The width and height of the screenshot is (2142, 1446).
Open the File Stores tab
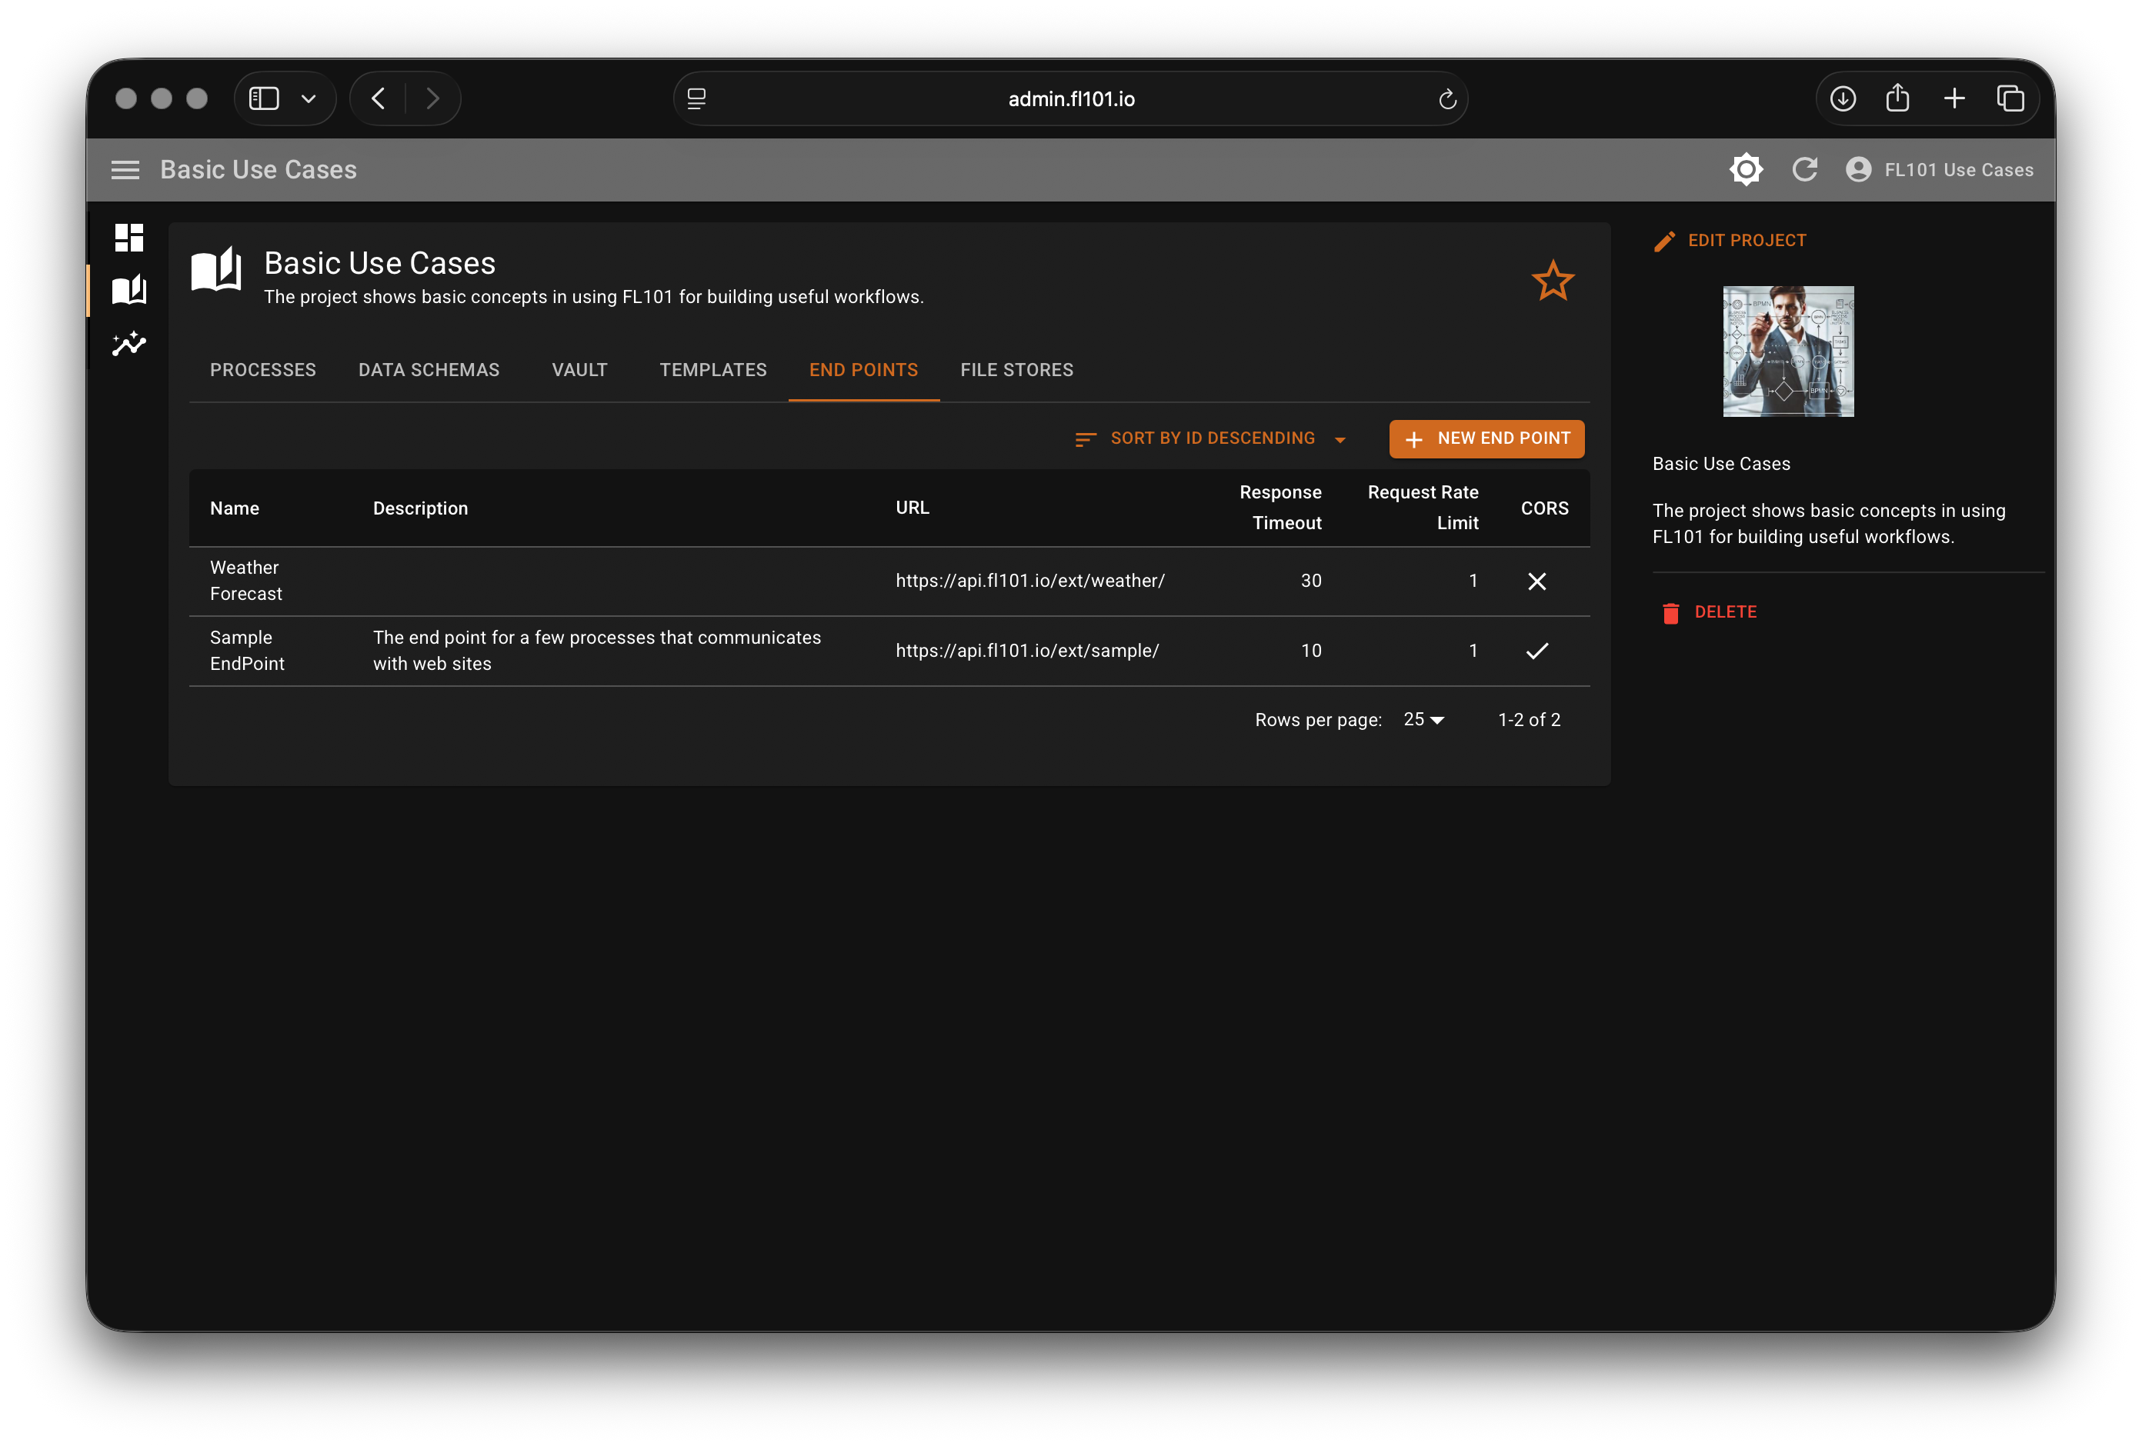point(1016,369)
